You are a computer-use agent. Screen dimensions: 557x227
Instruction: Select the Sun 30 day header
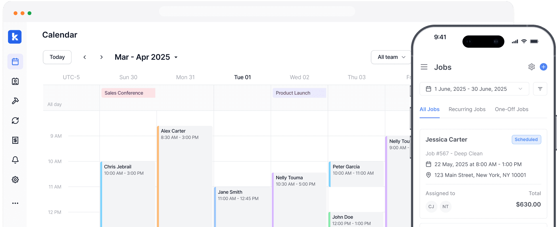click(128, 77)
